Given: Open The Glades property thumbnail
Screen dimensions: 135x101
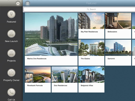Looking at the screenshot, I should 91,48.
